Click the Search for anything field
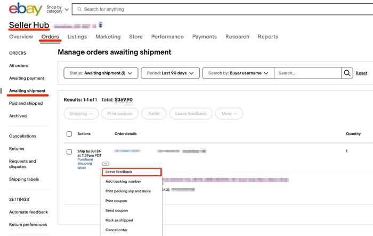The image size is (373, 236). [213, 10]
